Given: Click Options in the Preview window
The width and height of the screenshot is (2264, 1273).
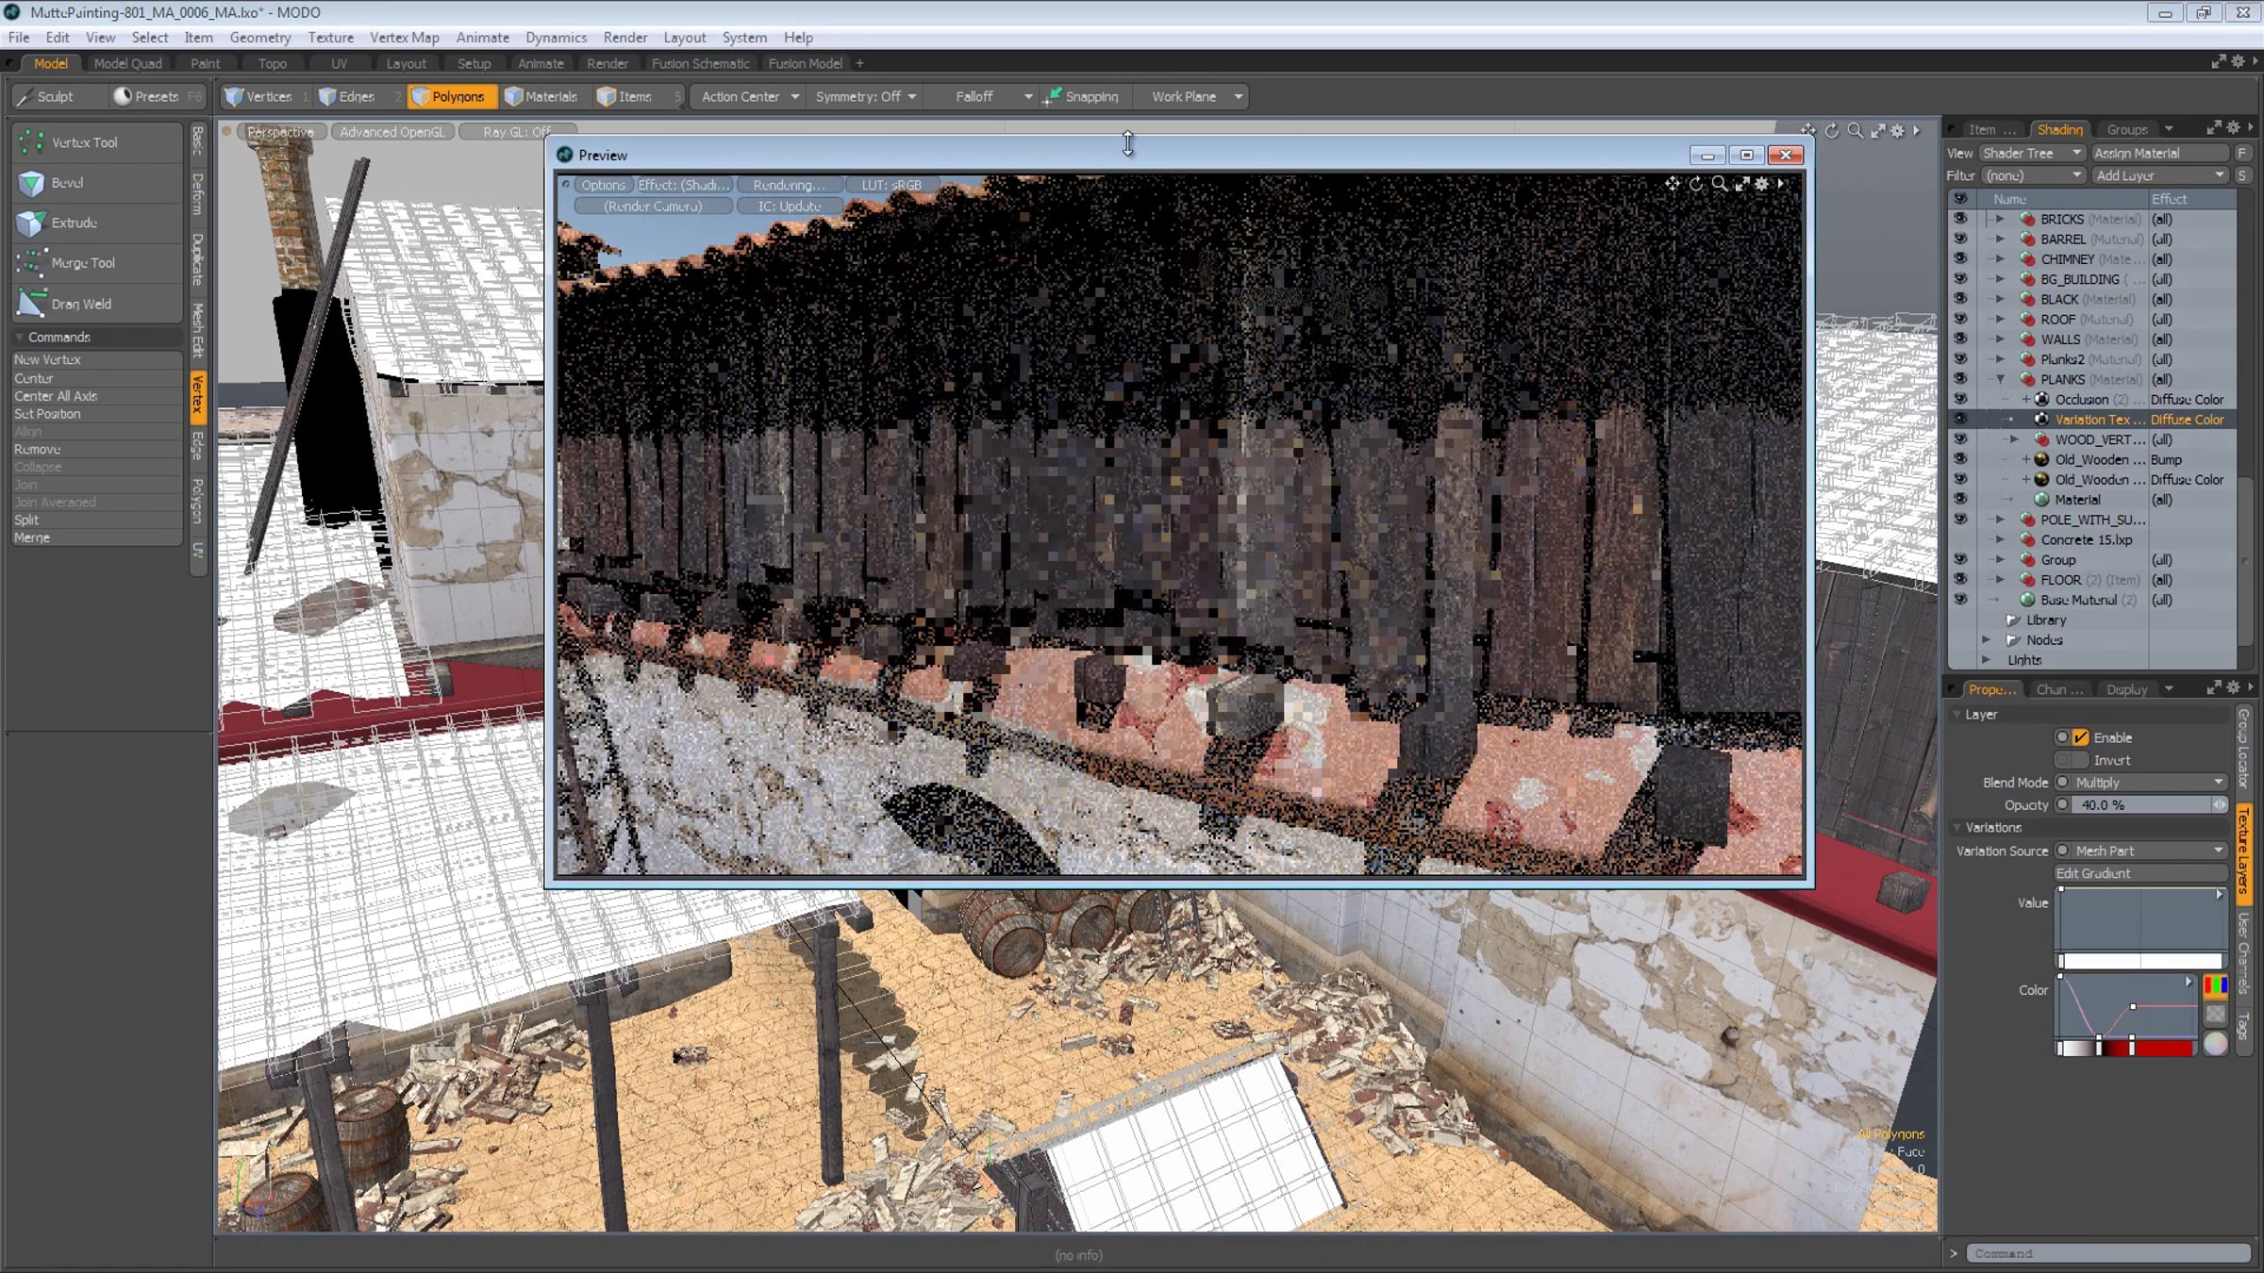Looking at the screenshot, I should click(x=603, y=185).
